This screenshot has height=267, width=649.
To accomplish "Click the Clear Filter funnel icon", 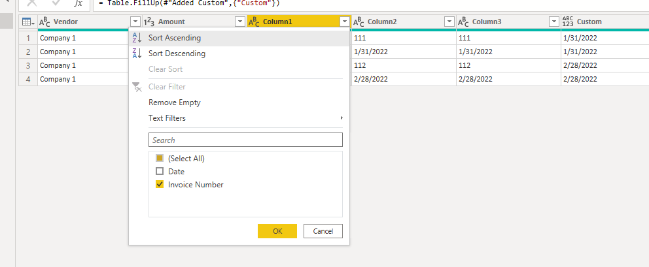I will coord(137,87).
